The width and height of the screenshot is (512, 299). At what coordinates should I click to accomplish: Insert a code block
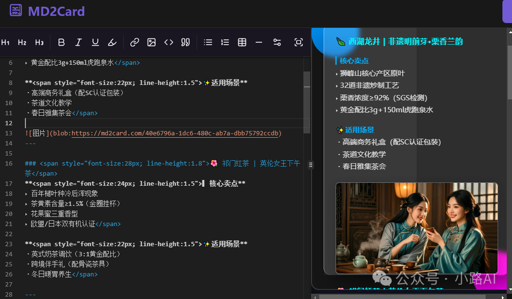point(168,42)
